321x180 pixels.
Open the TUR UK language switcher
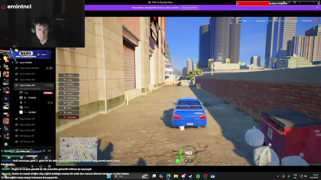click(x=295, y=176)
